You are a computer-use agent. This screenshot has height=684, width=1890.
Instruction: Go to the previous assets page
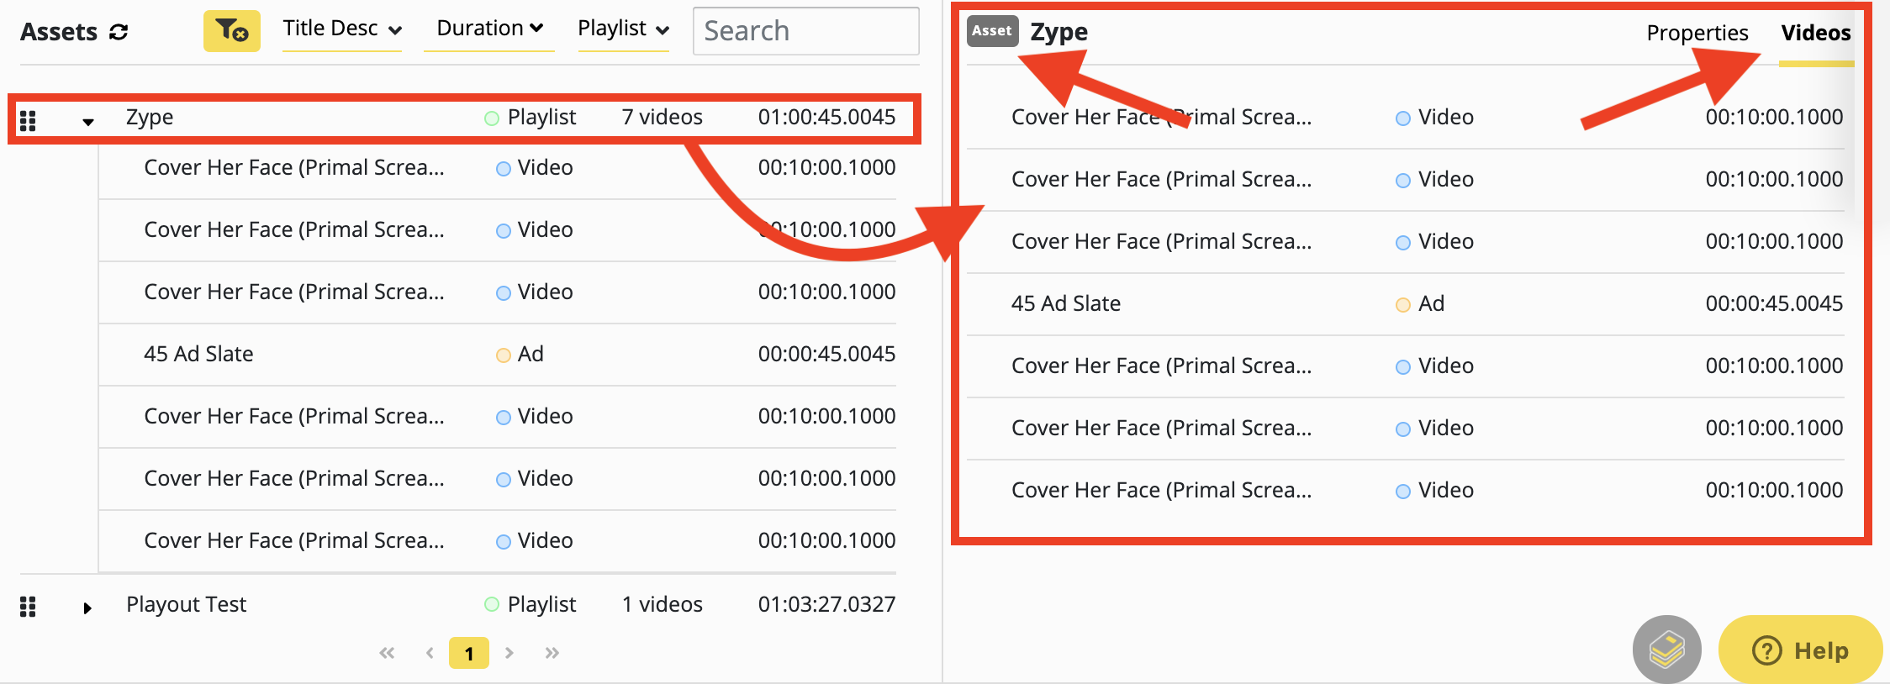(430, 653)
